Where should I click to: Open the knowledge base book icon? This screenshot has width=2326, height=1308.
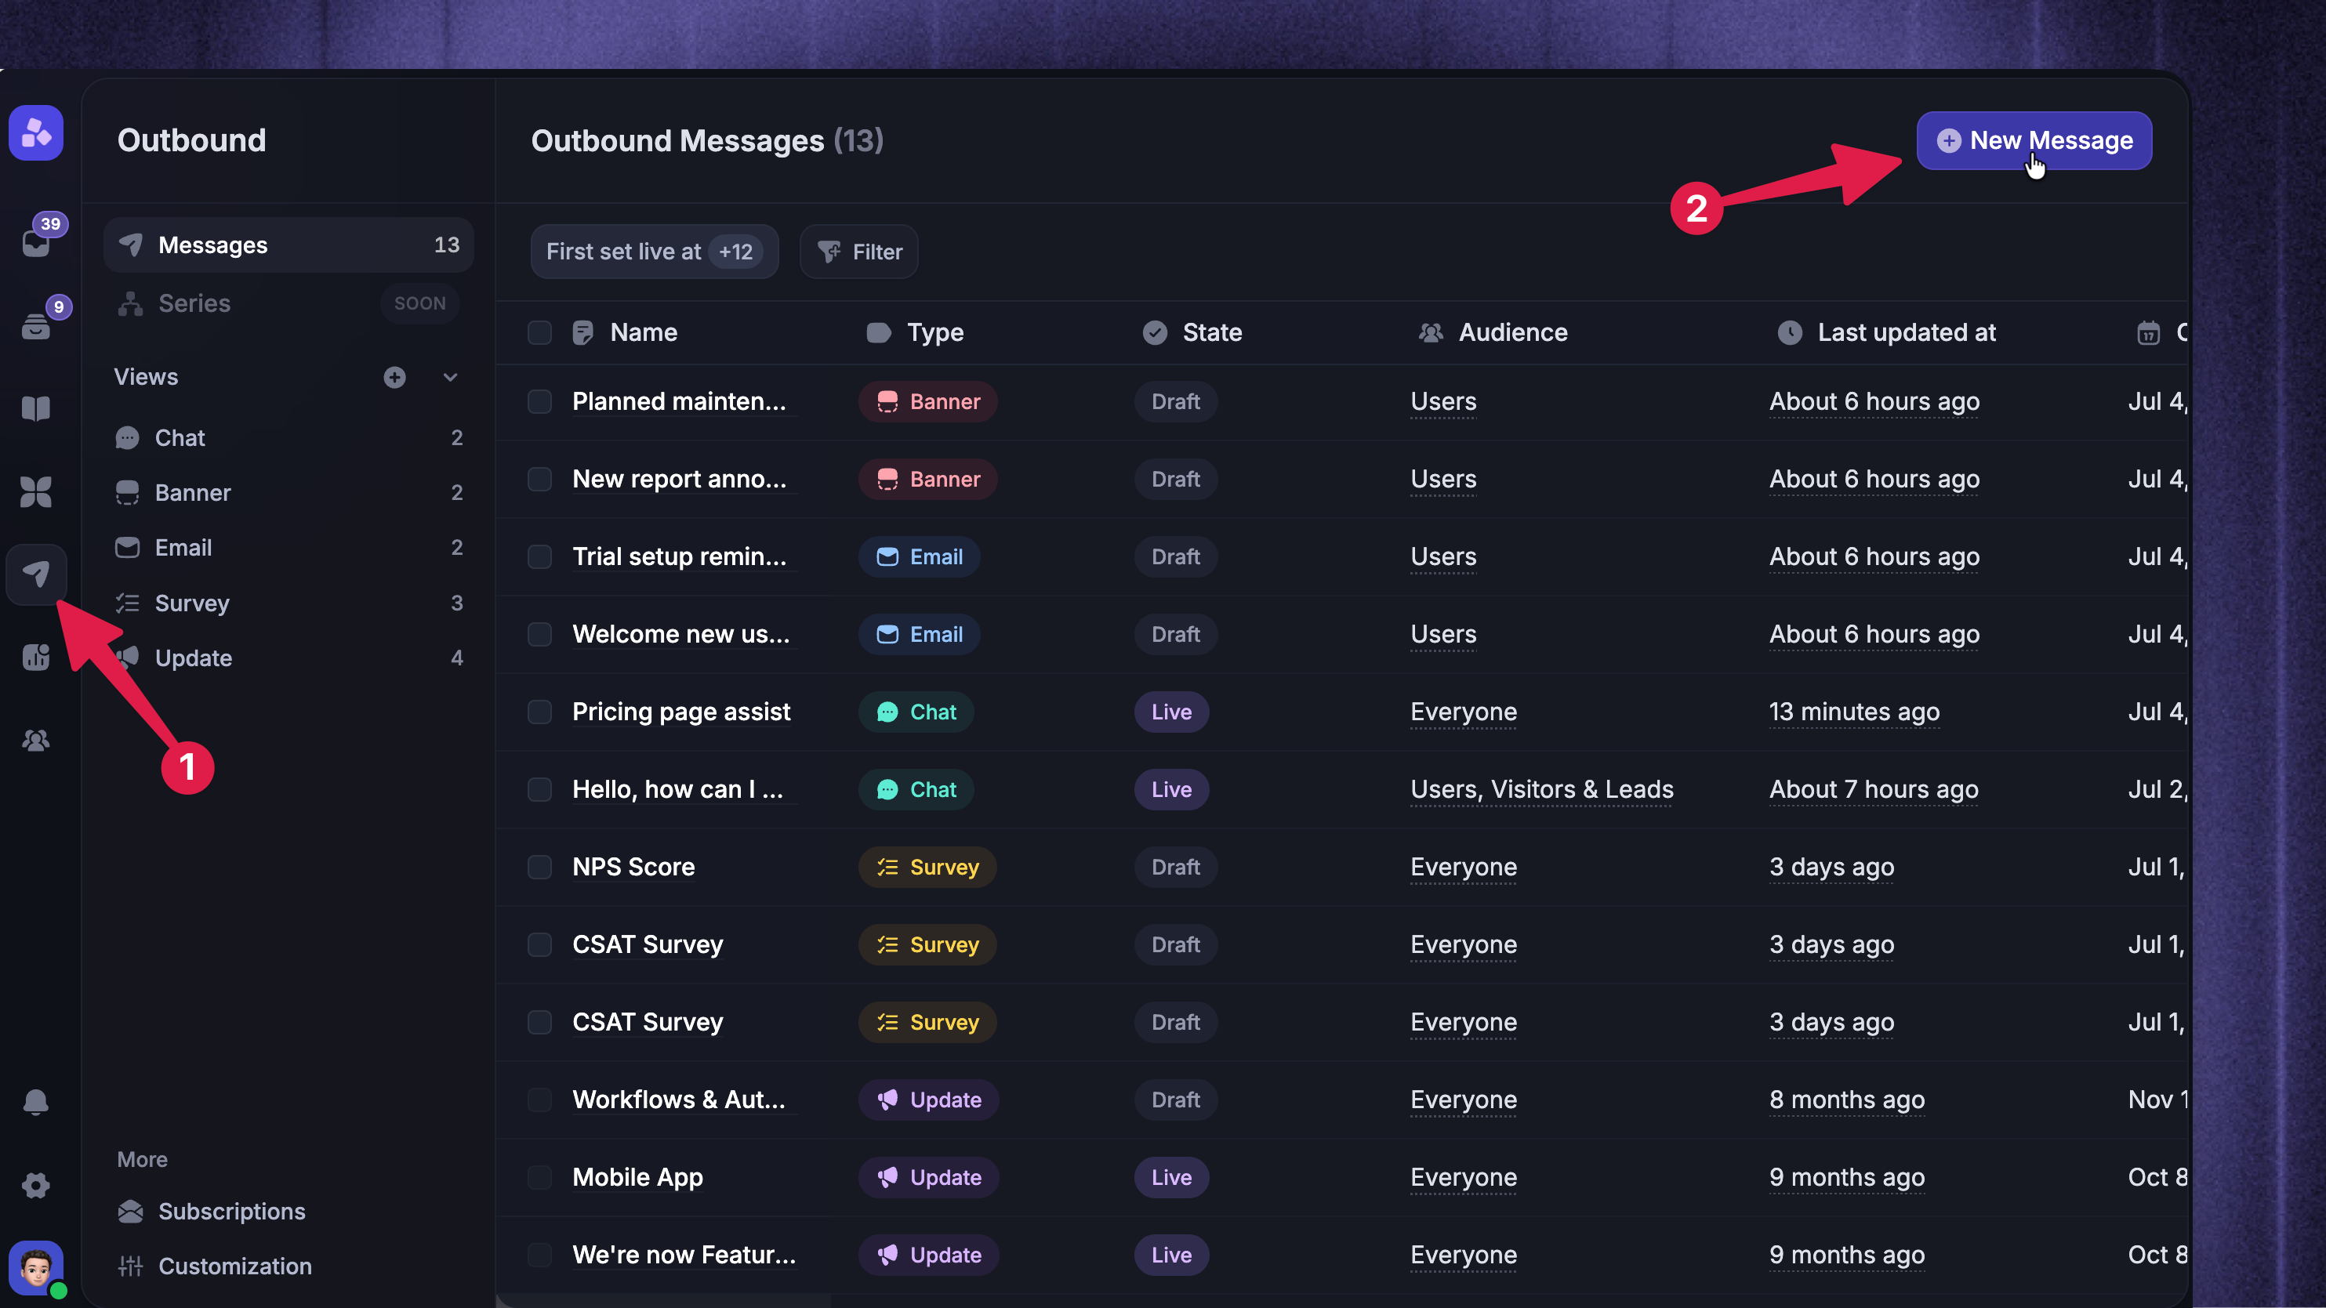[36, 408]
